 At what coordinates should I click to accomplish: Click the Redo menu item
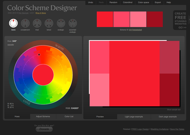click(101, 2)
